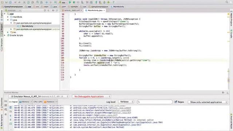Click the MainActivity breadcrumb
Screen dimensions: 233x131
[x=117, y=7]
